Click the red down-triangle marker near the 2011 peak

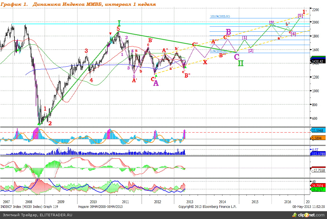pos(111,34)
